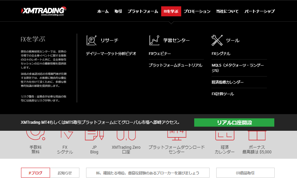Select the お知らせ tab
The height and width of the screenshot is (182, 297).
[x=65, y=173]
